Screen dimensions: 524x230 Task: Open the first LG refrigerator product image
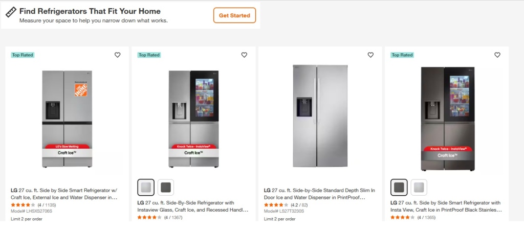[x=67, y=119]
